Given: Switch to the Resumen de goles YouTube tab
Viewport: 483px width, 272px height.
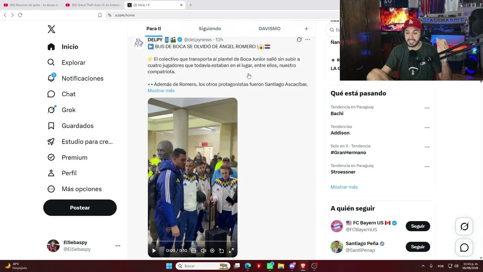Looking at the screenshot, I should 31,5.
